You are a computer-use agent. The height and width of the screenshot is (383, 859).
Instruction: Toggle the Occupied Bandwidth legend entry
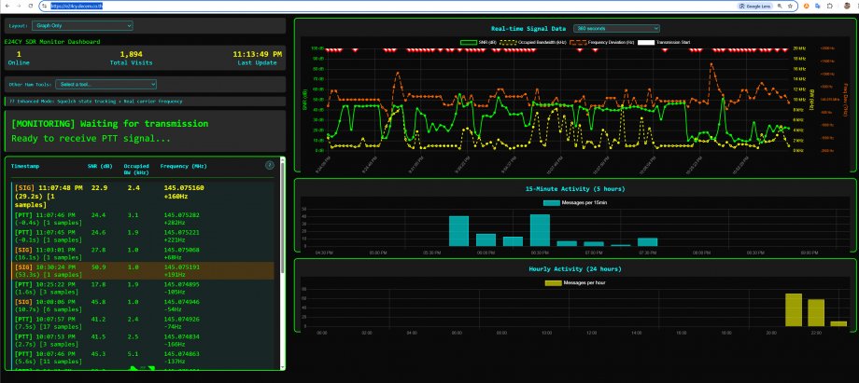coord(534,42)
